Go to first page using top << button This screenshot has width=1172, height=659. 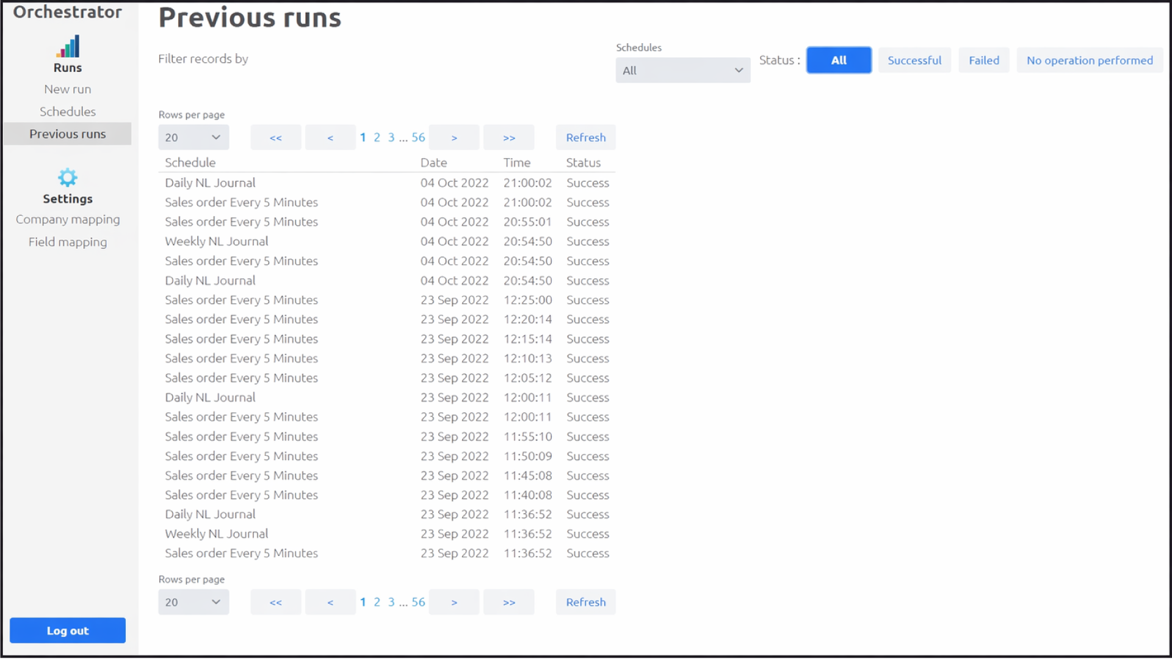pos(276,138)
